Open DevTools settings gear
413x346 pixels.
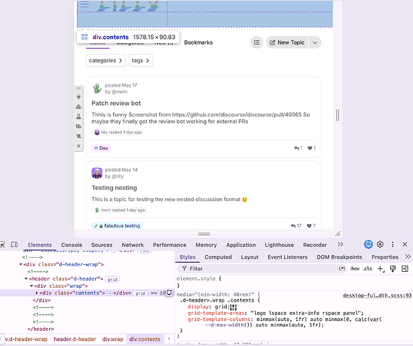coord(380,245)
